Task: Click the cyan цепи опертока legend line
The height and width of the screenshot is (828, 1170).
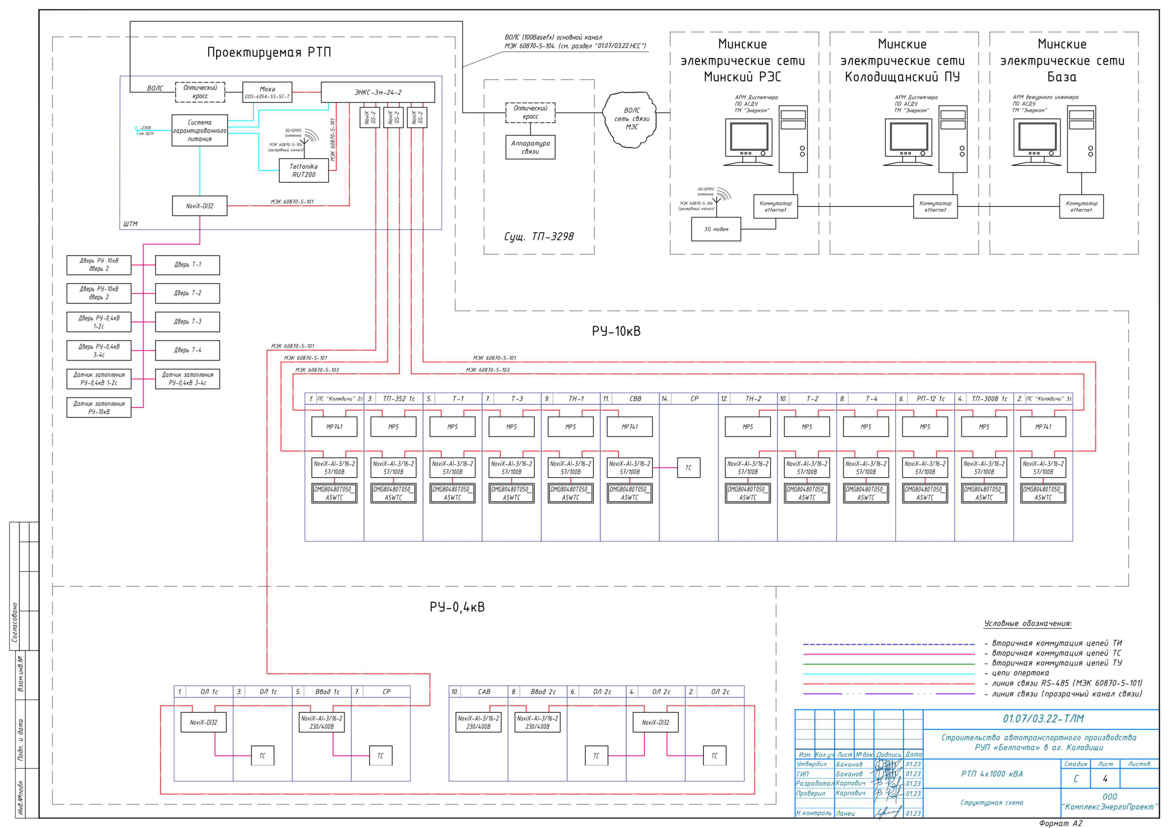Action: point(888,674)
